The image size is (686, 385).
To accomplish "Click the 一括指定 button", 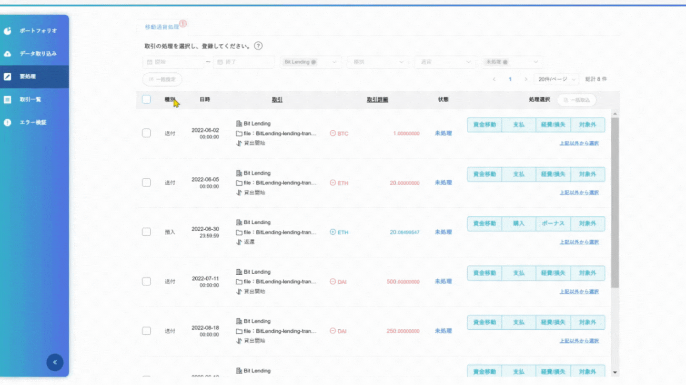I will [x=162, y=79].
